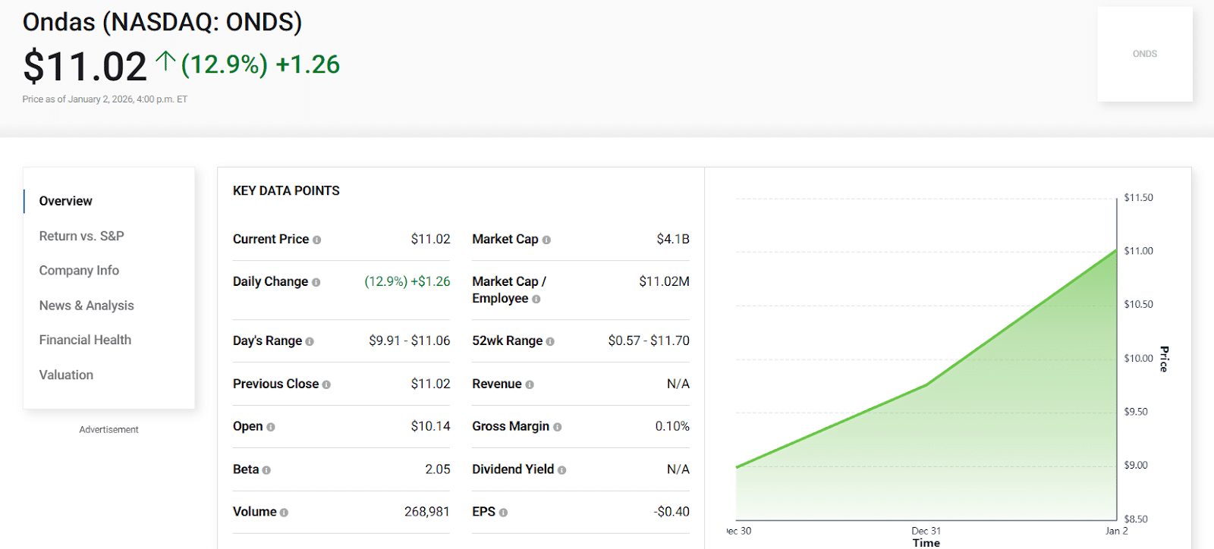The width and height of the screenshot is (1214, 549).
Task: Click the $10.00 price axis label
Action: pos(1139,359)
